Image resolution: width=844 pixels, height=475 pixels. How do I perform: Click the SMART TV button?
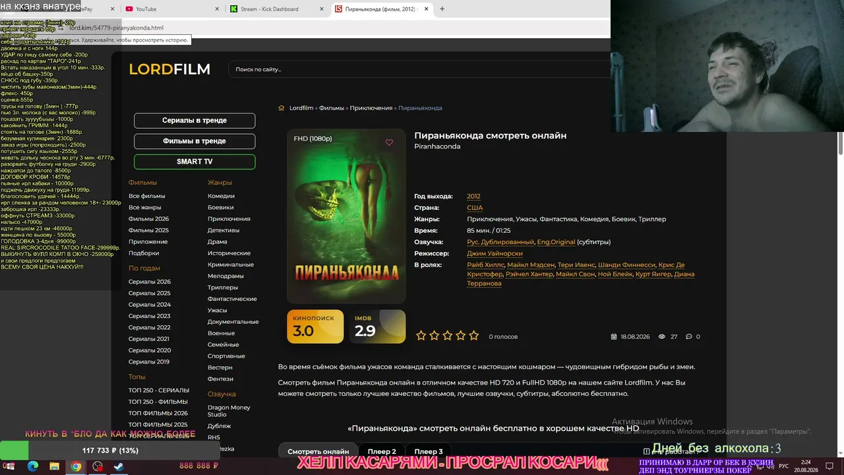(195, 162)
